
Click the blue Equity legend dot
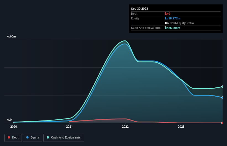point(27,137)
